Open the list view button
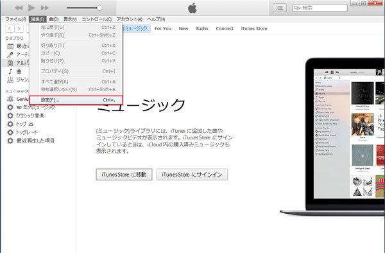The width and height of the screenshot is (385, 253). [280, 8]
